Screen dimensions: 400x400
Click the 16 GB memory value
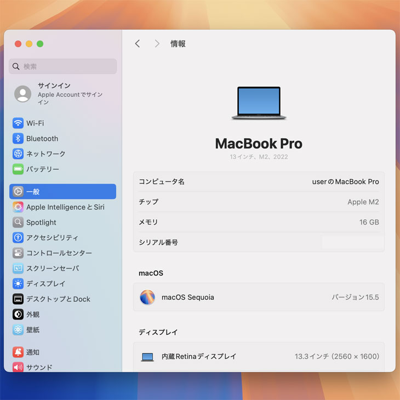point(369,222)
